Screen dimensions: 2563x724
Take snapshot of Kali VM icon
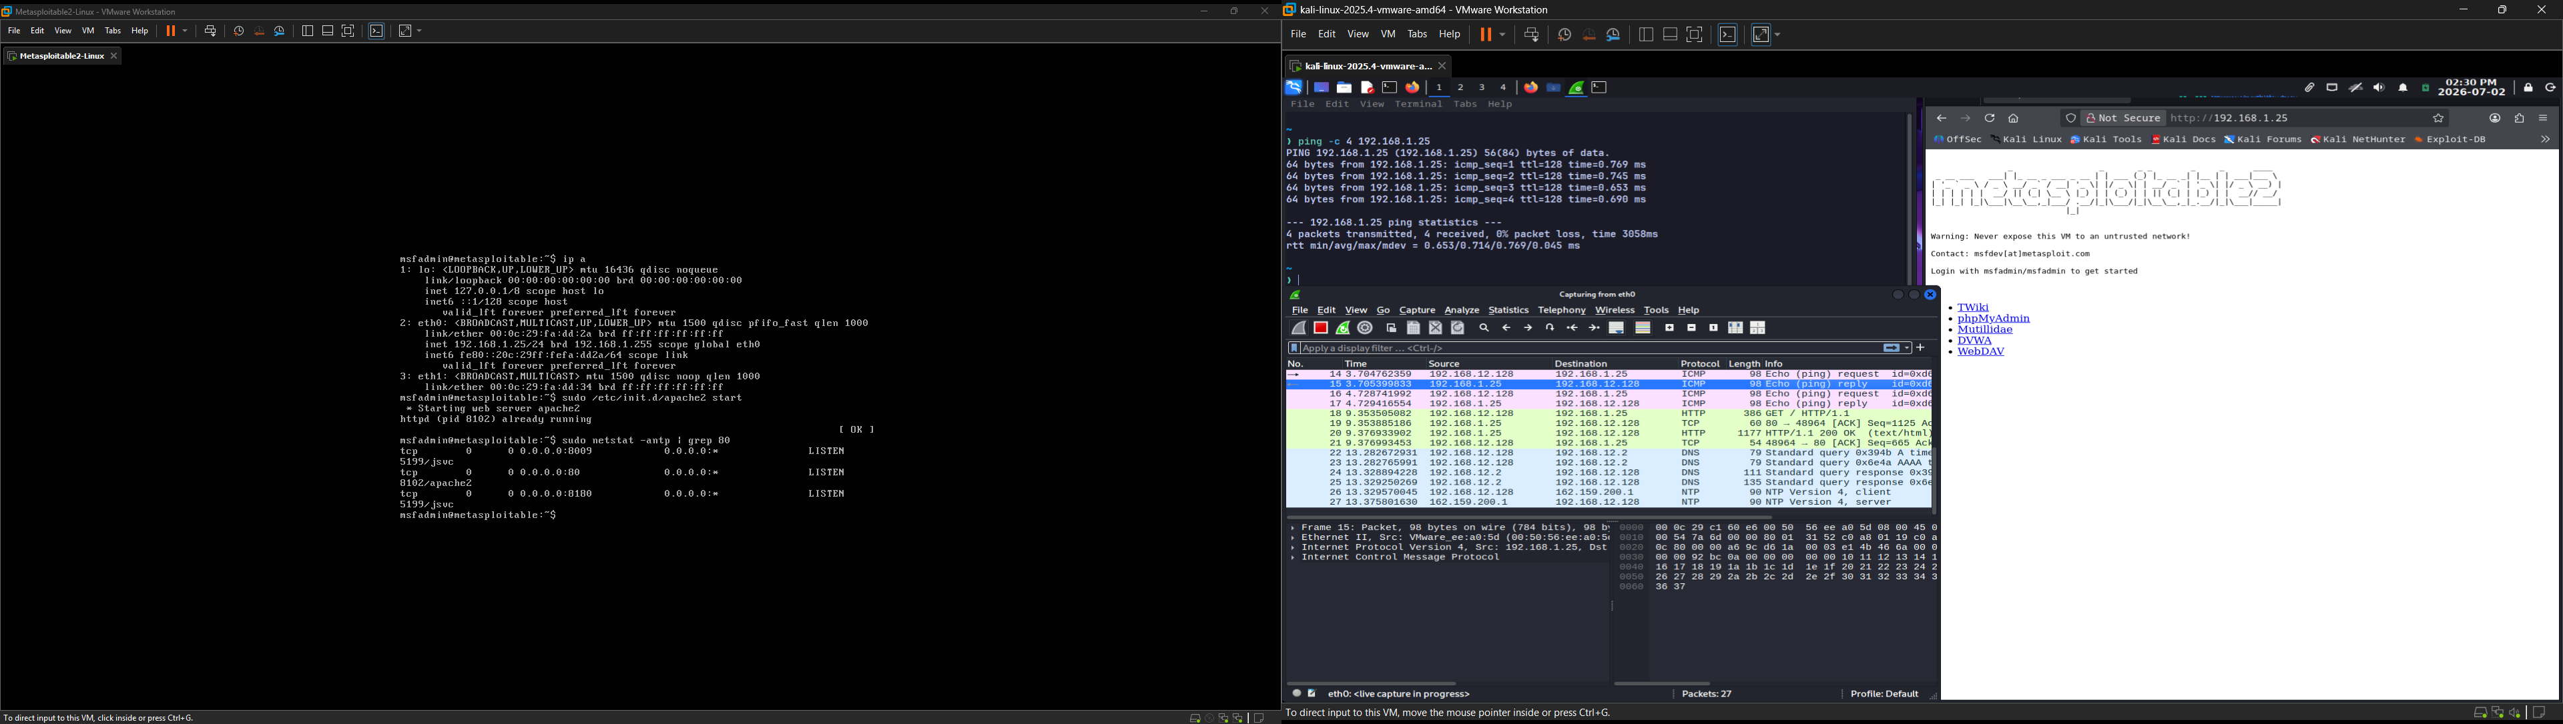tap(1565, 35)
